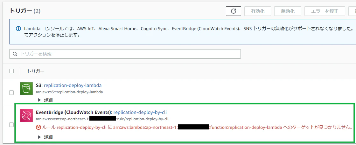Click the info icon in the blue banner
356x145 pixels.
(x=18, y=29)
